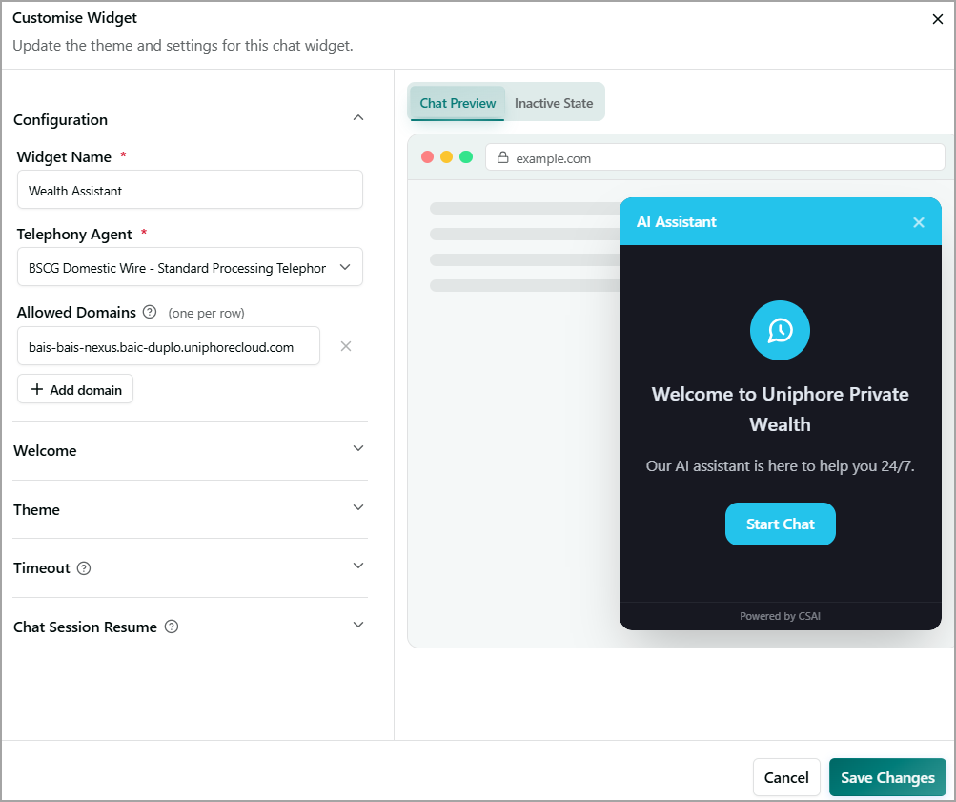Click the Timeout help icon

84,568
